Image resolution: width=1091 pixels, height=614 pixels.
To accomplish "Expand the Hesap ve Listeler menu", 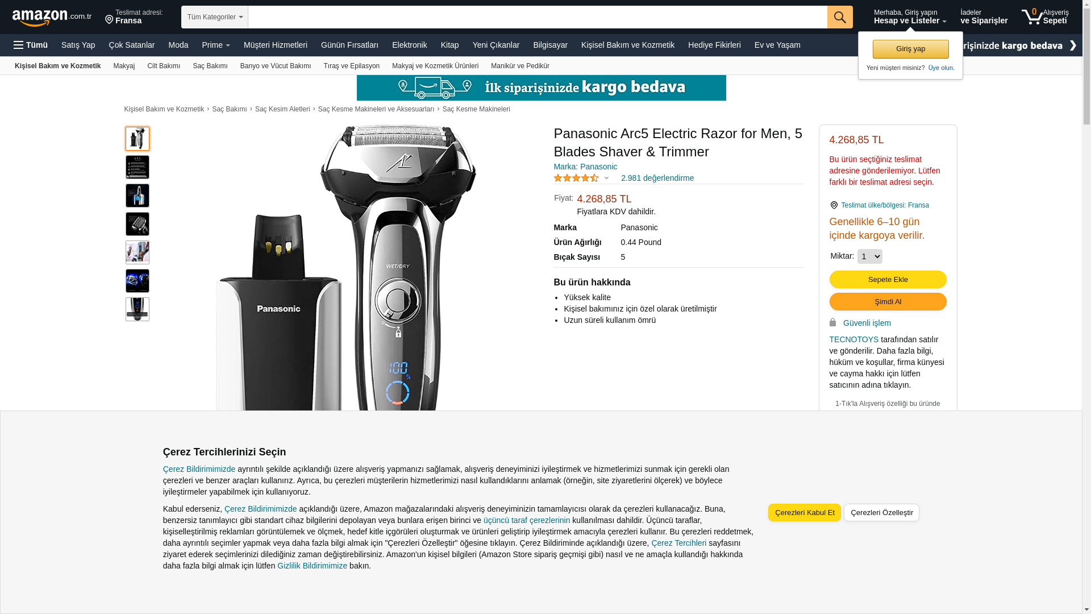I will click(910, 16).
